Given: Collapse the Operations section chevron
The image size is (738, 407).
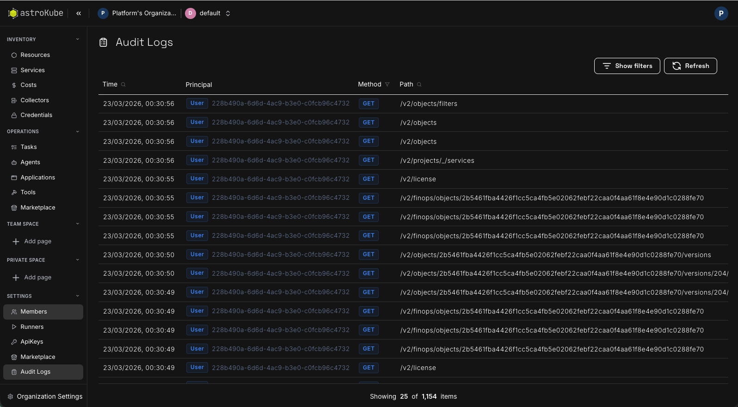Looking at the screenshot, I should coord(78,132).
